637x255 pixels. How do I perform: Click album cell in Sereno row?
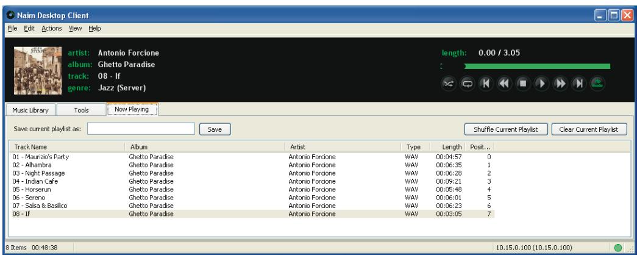(x=151, y=198)
